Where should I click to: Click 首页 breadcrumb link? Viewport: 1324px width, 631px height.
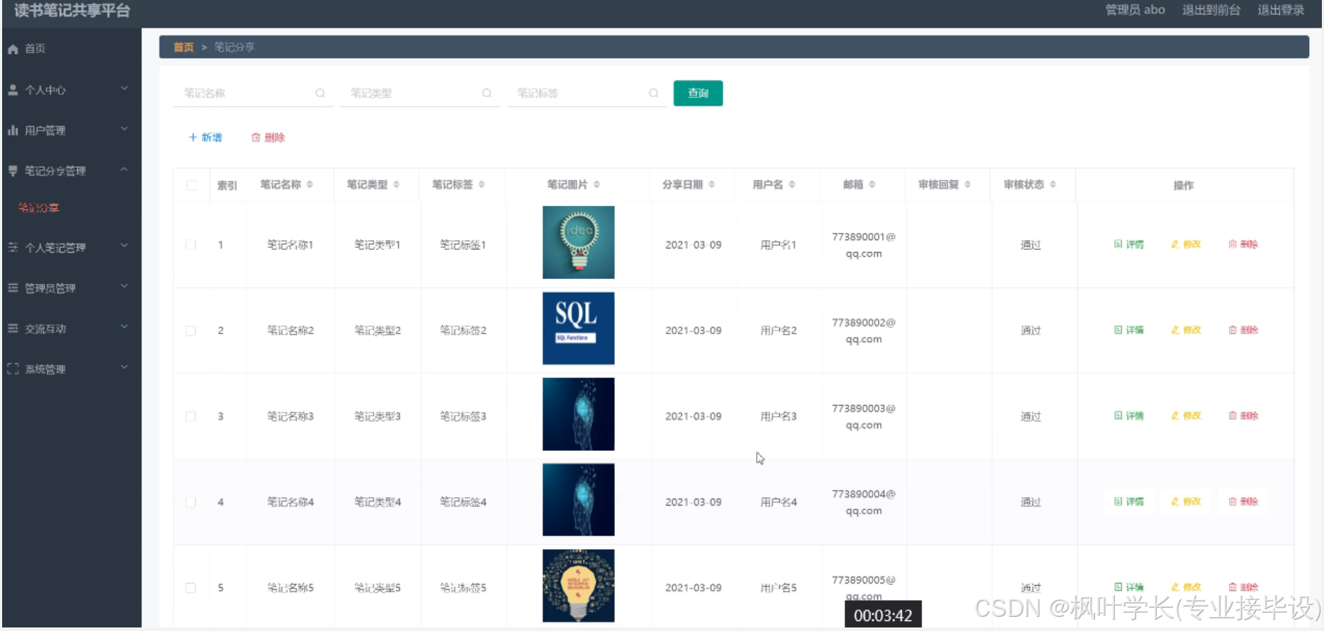pyautogui.click(x=184, y=47)
